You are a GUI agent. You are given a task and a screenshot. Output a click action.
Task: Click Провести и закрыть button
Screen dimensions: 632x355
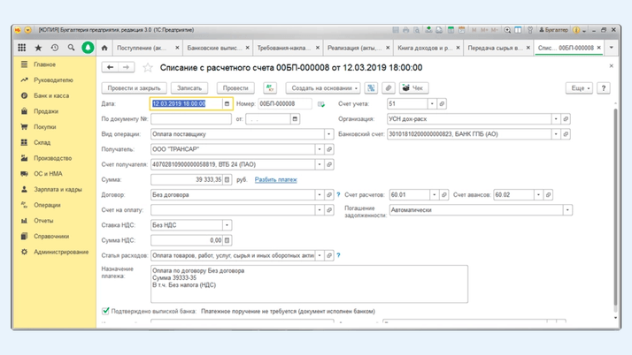[134, 88]
